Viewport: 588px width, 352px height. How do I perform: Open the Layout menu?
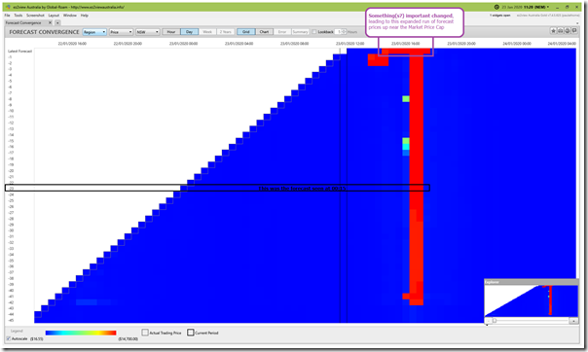pos(54,16)
